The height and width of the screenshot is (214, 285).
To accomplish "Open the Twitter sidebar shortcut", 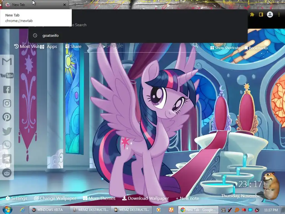I will 7,131.
